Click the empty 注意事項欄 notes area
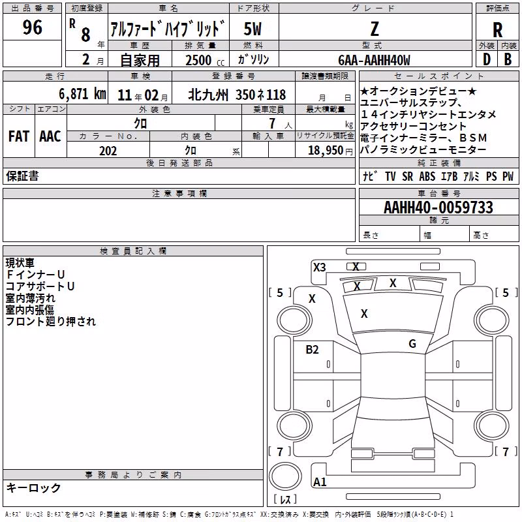This screenshot has height=522, width=522. pos(179,220)
